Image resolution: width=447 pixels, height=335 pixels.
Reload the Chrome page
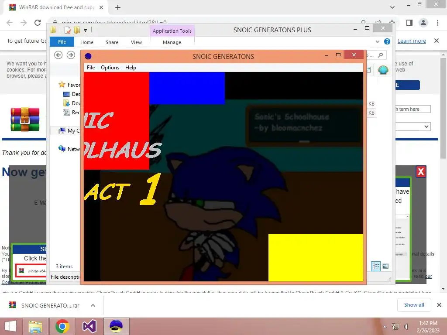pyautogui.click(x=38, y=23)
